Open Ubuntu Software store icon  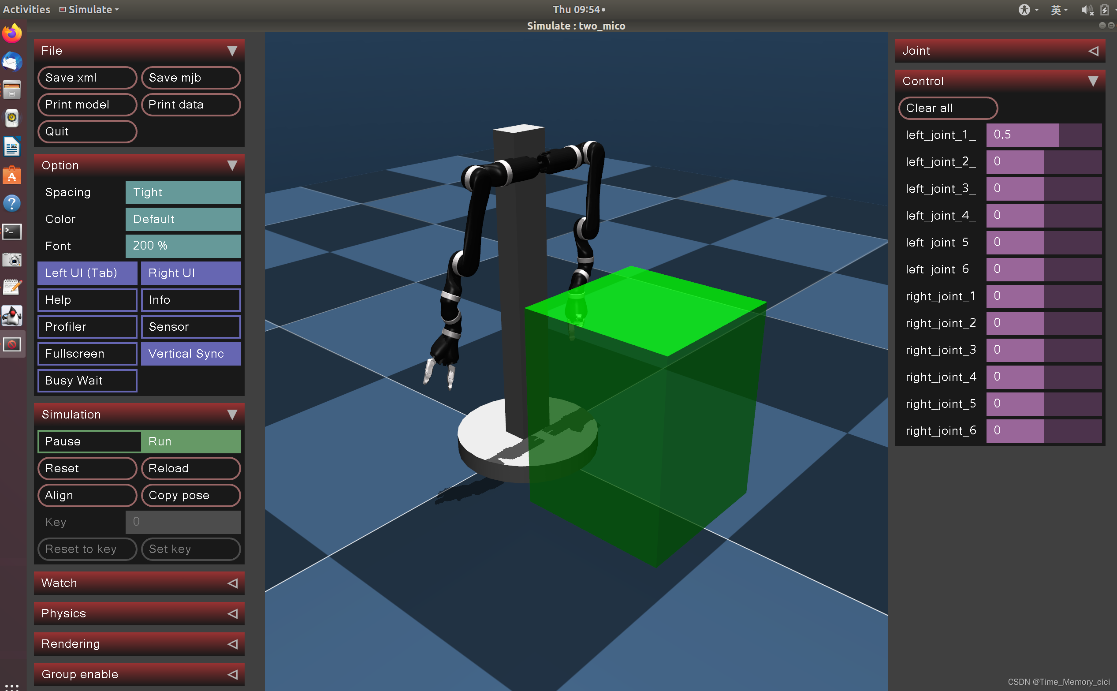pos(12,175)
